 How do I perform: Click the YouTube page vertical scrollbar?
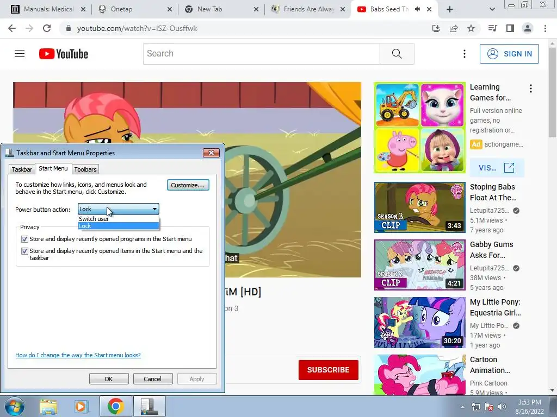point(553,92)
